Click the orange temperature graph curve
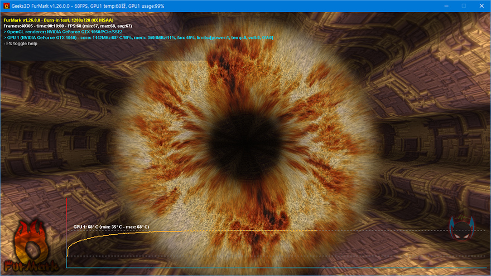Viewport: 491px width, 276px height. tap(191, 231)
